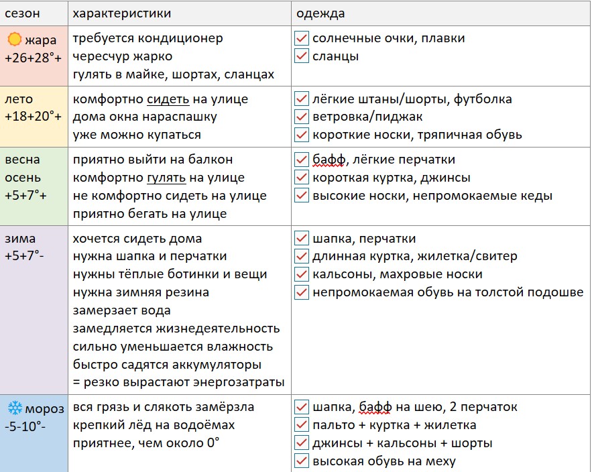Viewport: 592px width, 472px height.
Task: Toggle the ветровка/пиджак checkbox
Action: pyautogui.click(x=302, y=117)
